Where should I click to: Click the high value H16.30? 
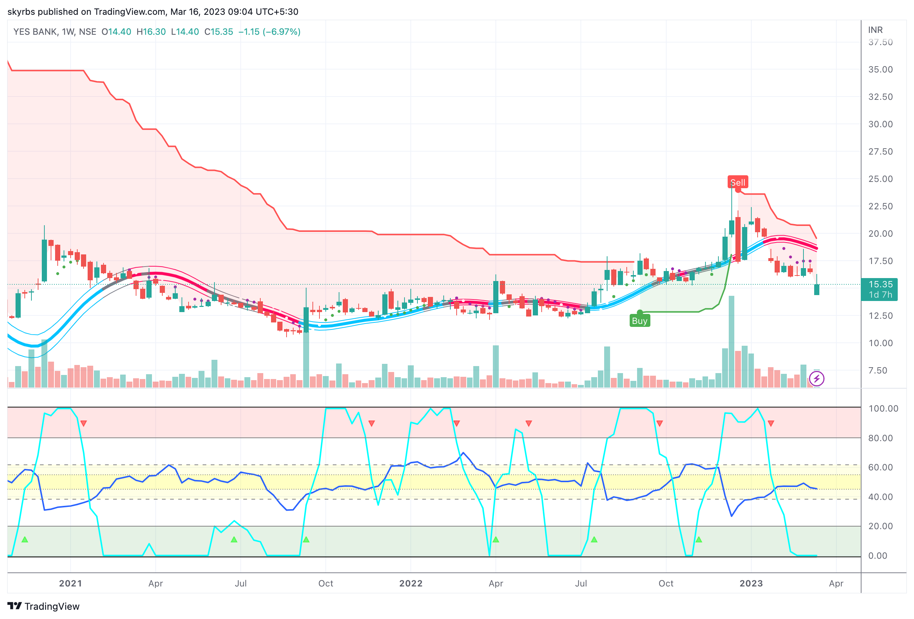[151, 31]
